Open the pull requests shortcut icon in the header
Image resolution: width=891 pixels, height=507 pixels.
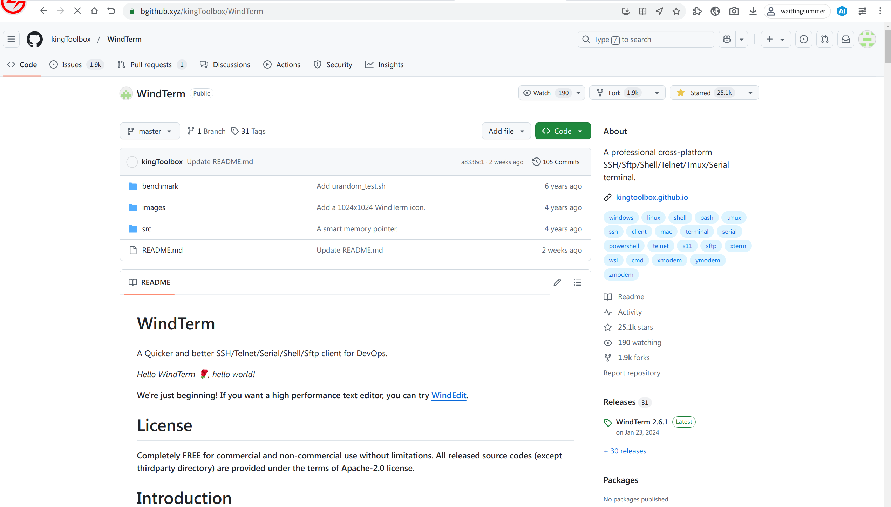(x=825, y=39)
